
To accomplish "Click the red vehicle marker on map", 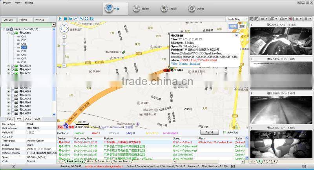I will pyautogui.click(x=166, y=71).
